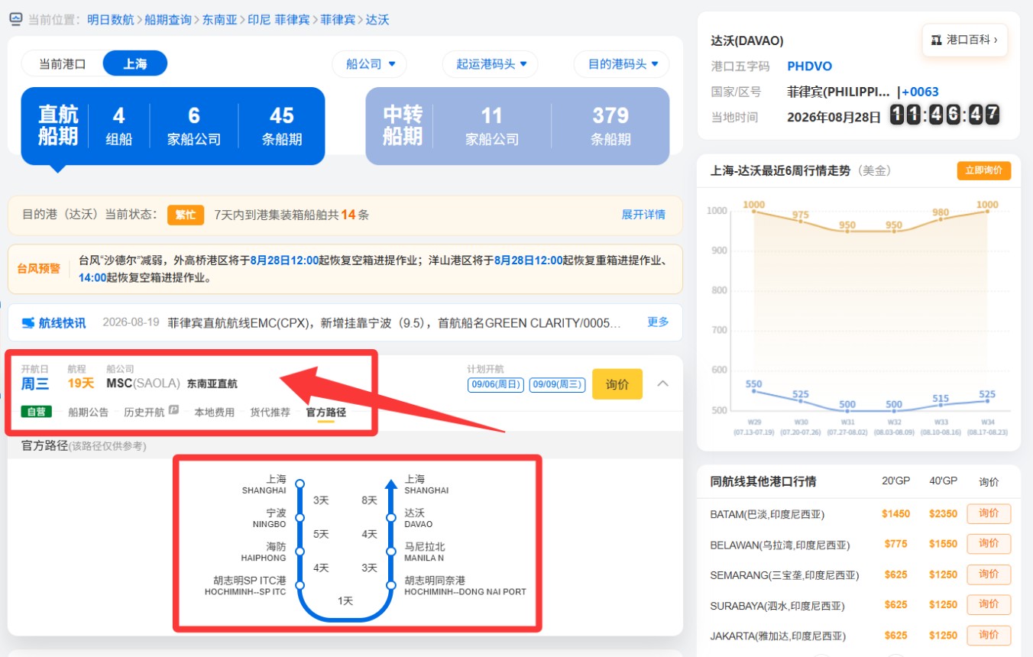
Task: Click the $1450 price for BATAM
Action: pos(896,514)
